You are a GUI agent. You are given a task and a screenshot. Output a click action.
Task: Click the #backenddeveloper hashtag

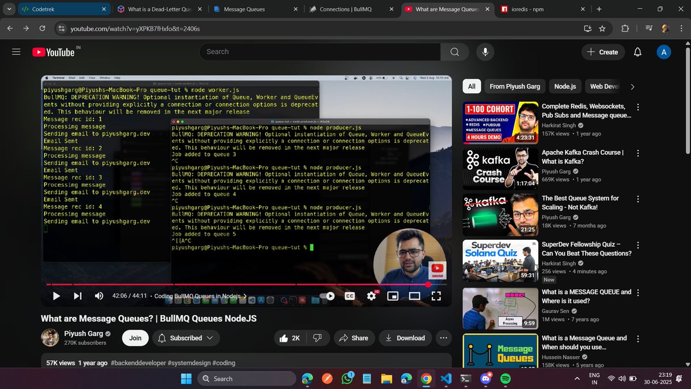point(138,363)
